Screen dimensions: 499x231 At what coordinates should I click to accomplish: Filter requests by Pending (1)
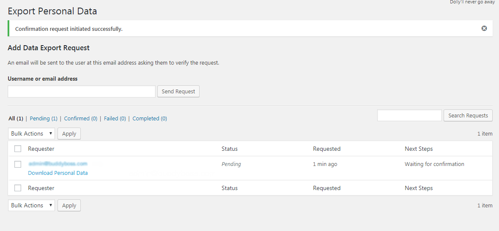44,119
